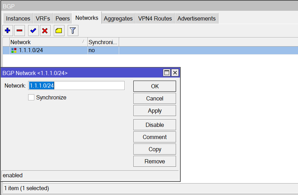This screenshot has width=298, height=195.
Task: Click the blue plus Add icon
Action: tap(8, 31)
